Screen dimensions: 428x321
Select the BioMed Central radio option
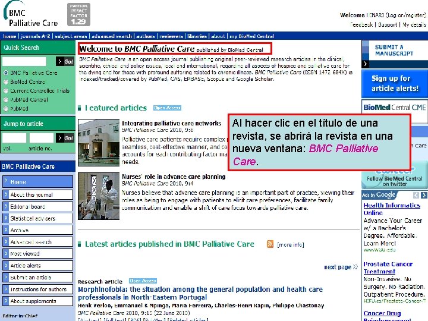click(x=6, y=81)
